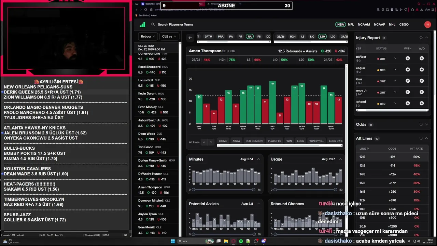Add VanVleet to the W/O filter
Viewport: 437px width, 246px height.
pos(422,59)
